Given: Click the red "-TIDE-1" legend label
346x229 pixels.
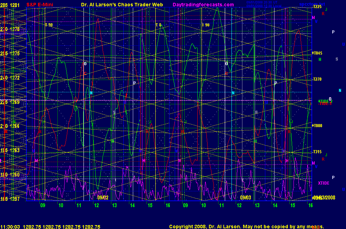Looking at the screenshot, I should point(325,104).
